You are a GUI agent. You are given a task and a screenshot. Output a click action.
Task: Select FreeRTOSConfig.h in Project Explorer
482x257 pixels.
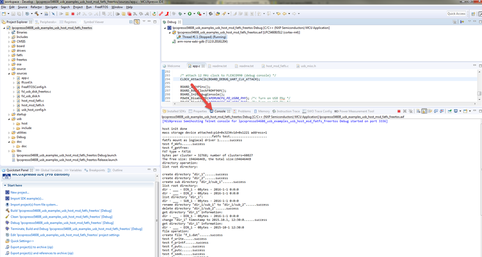(x=33, y=87)
